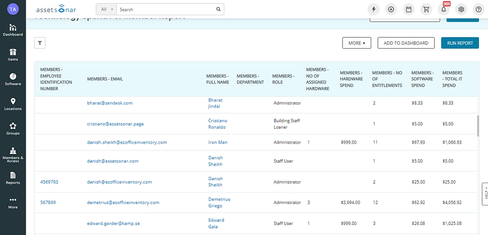
Task: Open bharat@zendesk.com email link
Action: [110, 103]
